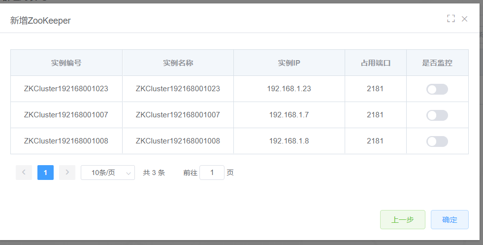This screenshot has width=483, height=245.
Task: Click port 2181 in 192.168.1.23 row
Action: click(x=375, y=89)
